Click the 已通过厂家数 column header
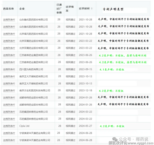This screenshot has height=145, width=154. (x=59, y=9)
